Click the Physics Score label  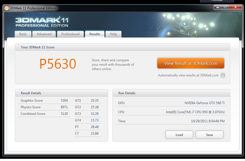click(x=30, y=107)
